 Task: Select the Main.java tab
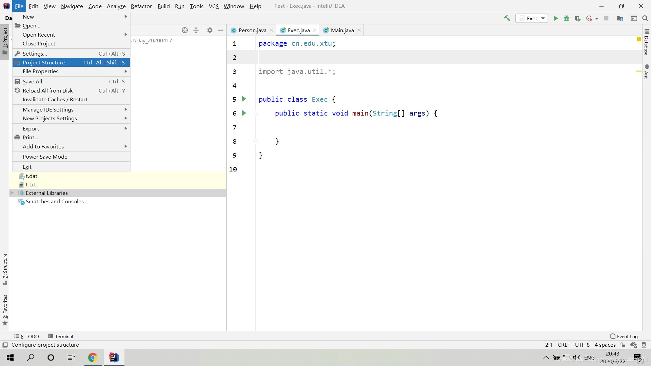341,30
